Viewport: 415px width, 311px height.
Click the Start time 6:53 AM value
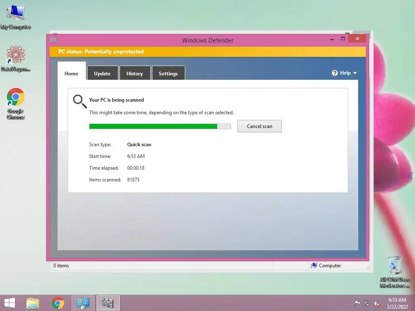[x=136, y=156]
